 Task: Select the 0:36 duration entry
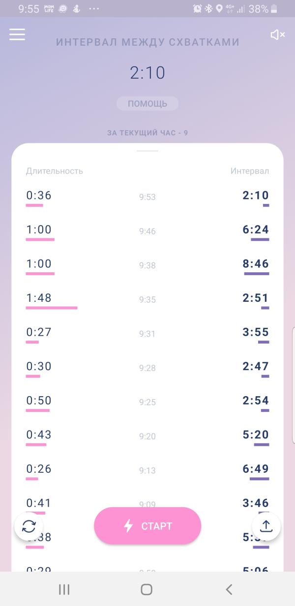39,196
